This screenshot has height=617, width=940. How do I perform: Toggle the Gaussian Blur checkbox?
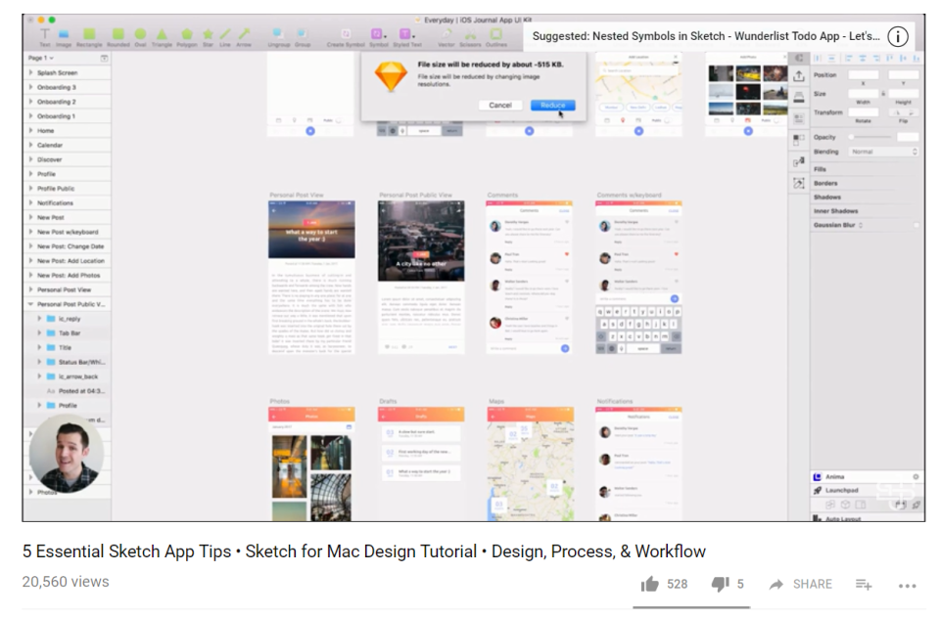pos(916,225)
